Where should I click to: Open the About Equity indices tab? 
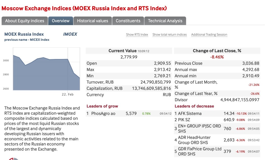point(24,21)
